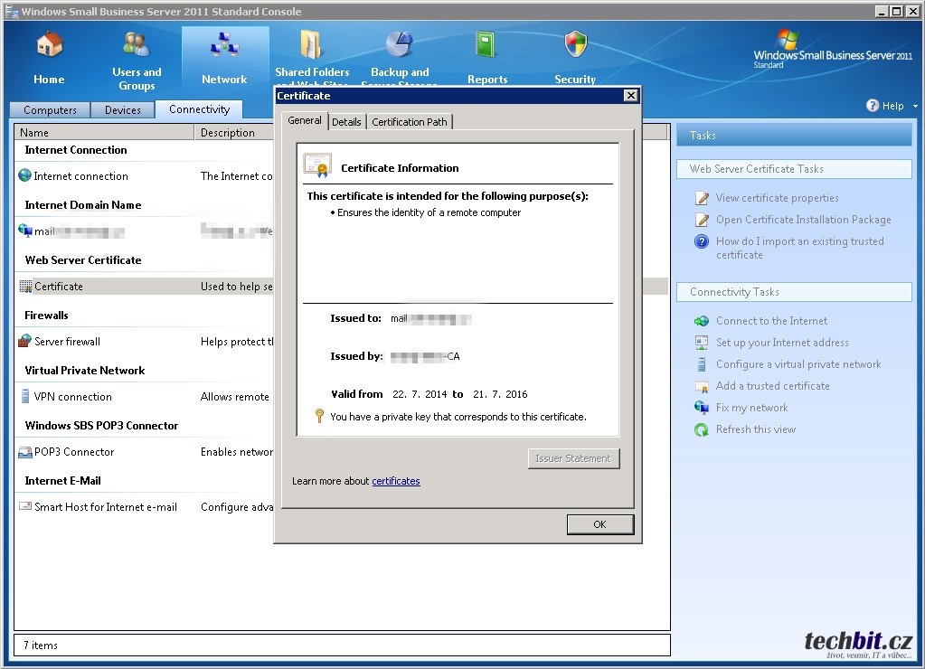
Task: Collapse the Web Server Certificate Tasks header
Action: pyautogui.click(x=793, y=169)
